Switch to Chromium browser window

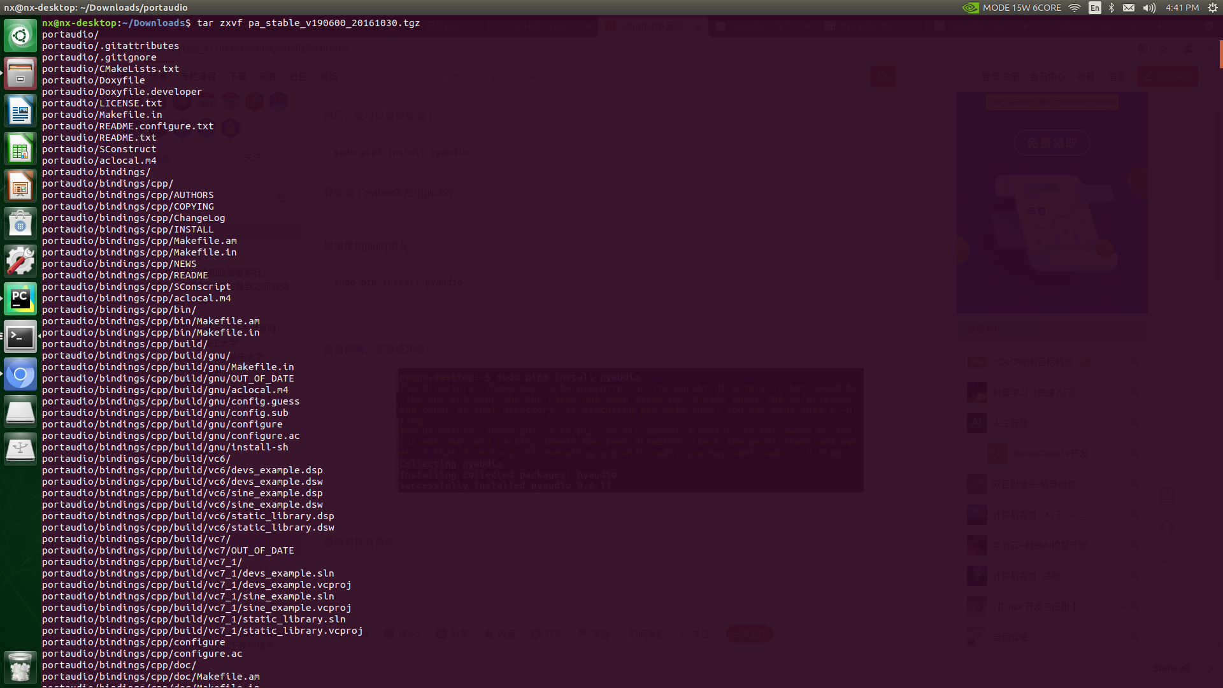(x=20, y=375)
